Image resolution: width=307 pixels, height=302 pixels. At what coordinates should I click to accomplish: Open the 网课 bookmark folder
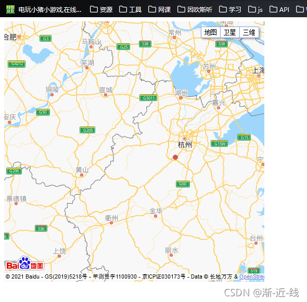[x=160, y=9]
